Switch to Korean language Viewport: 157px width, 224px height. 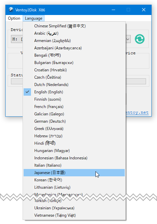tap(74, 180)
